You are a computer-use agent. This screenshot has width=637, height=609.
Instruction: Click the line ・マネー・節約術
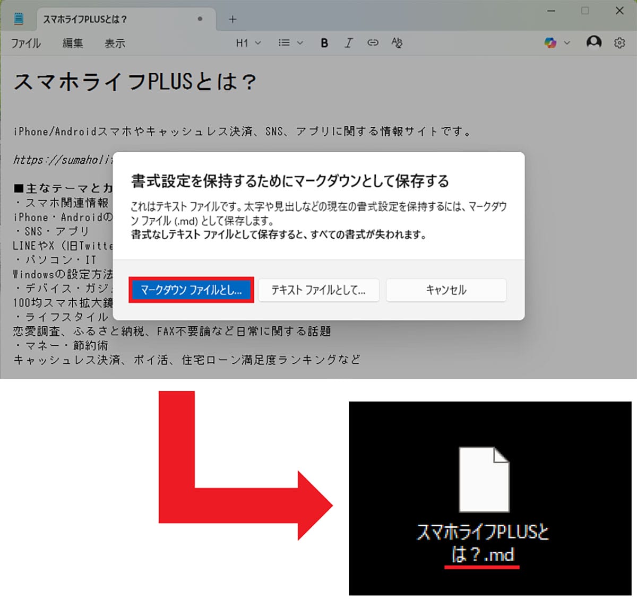tap(61, 345)
